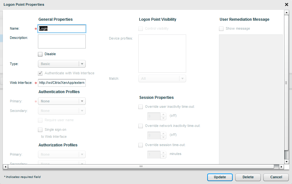Click the Name input field
This screenshot has height=184, width=292.
point(62,28)
